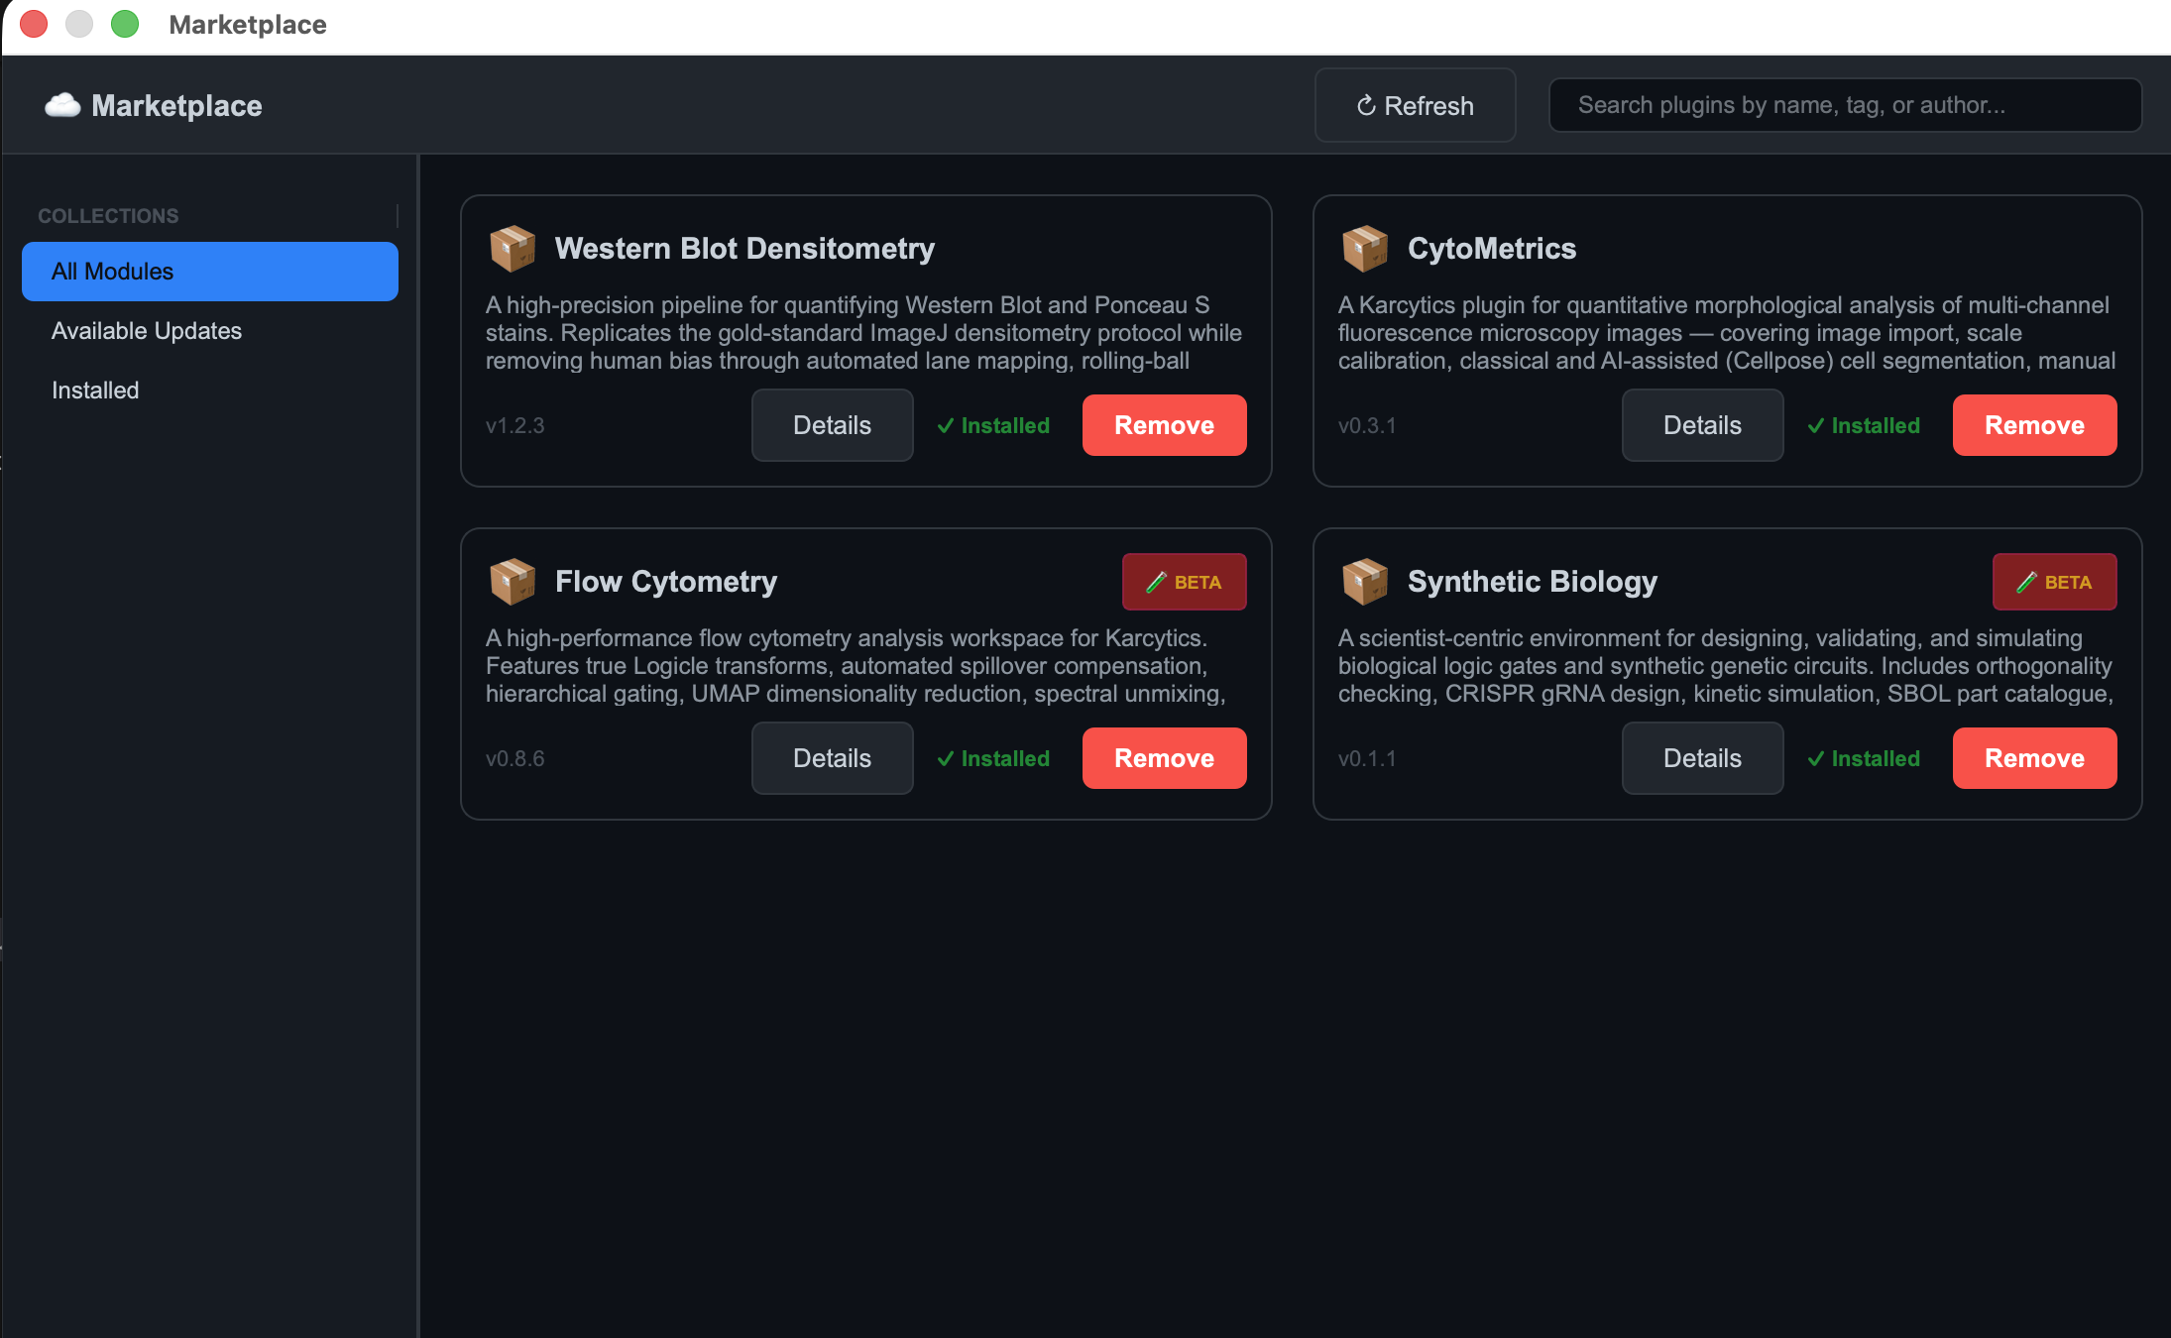Open Details for Western Blot Densitometry

(832, 425)
